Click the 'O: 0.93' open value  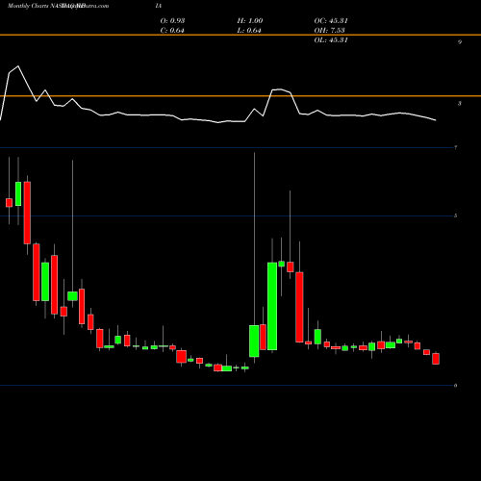pos(172,21)
